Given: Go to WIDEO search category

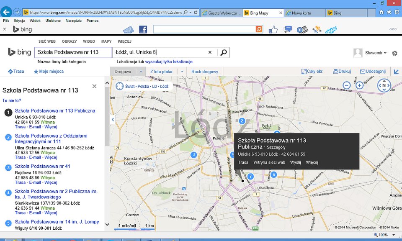Looking at the screenshot, I should pos(89,41).
